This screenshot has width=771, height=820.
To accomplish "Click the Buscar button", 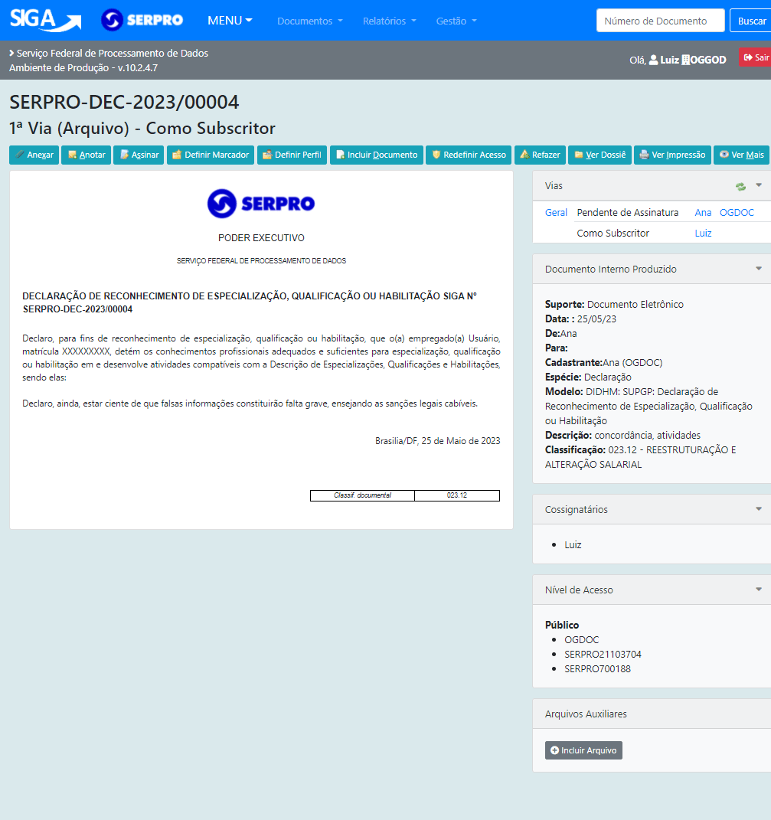I will tap(751, 21).
